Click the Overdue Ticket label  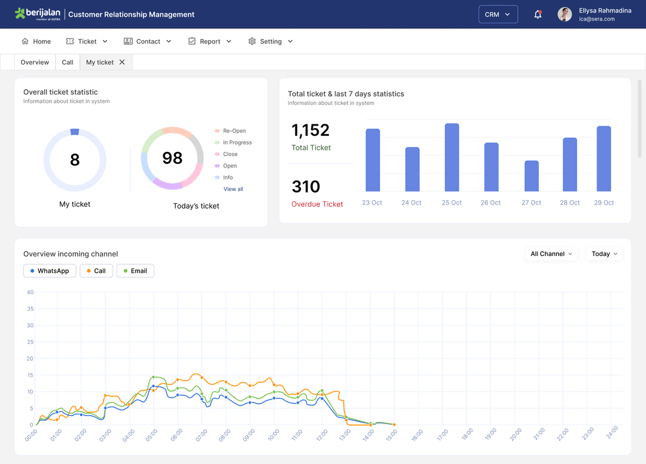[317, 204]
